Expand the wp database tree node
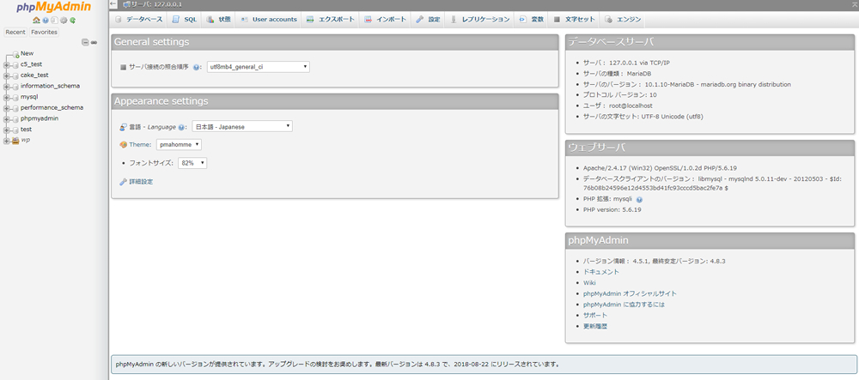 6,141
